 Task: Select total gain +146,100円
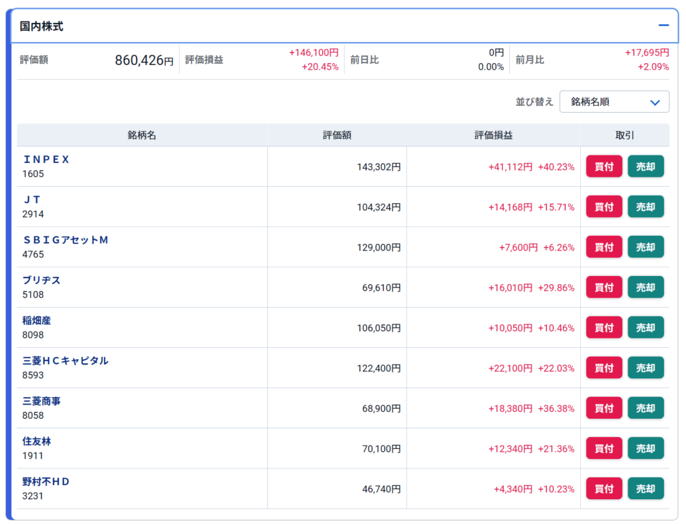(314, 52)
